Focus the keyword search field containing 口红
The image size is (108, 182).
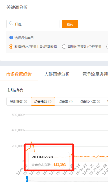[x=33, y=24]
